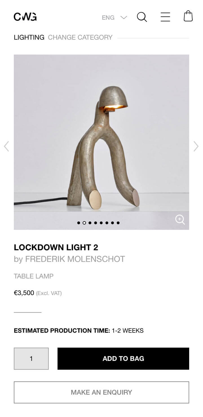
Task: Show the previous product image arrow
Action: click(x=6, y=146)
